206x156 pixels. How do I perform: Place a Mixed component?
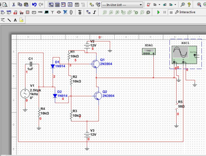(x=21, y=12)
